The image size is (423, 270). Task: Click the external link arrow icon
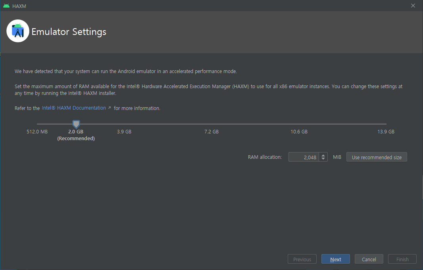tap(109, 108)
